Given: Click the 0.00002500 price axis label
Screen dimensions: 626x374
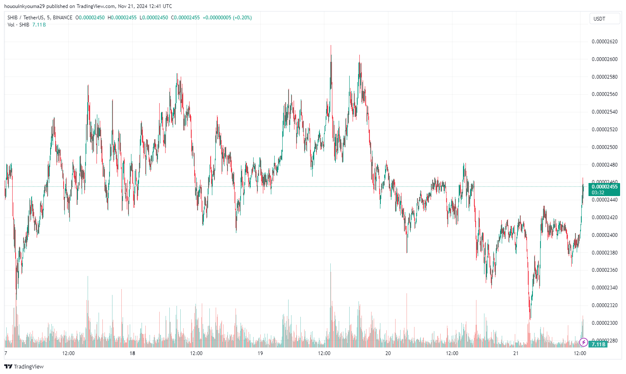Looking at the screenshot, I should [605, 147].
